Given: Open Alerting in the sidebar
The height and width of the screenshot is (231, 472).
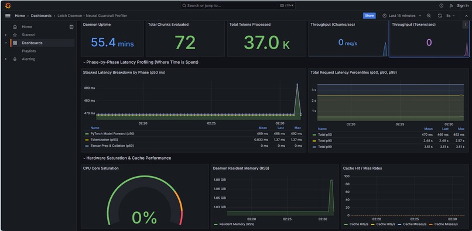Looking at the screenshot, I should (x=28, y=59).
